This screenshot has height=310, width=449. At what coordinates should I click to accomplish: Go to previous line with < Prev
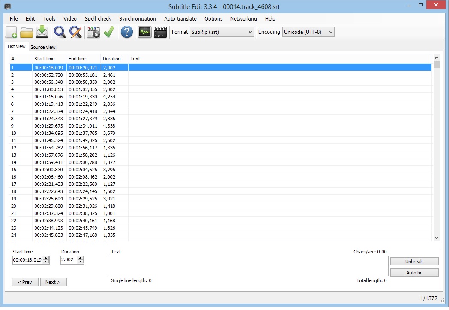click(x=25, y=282)
